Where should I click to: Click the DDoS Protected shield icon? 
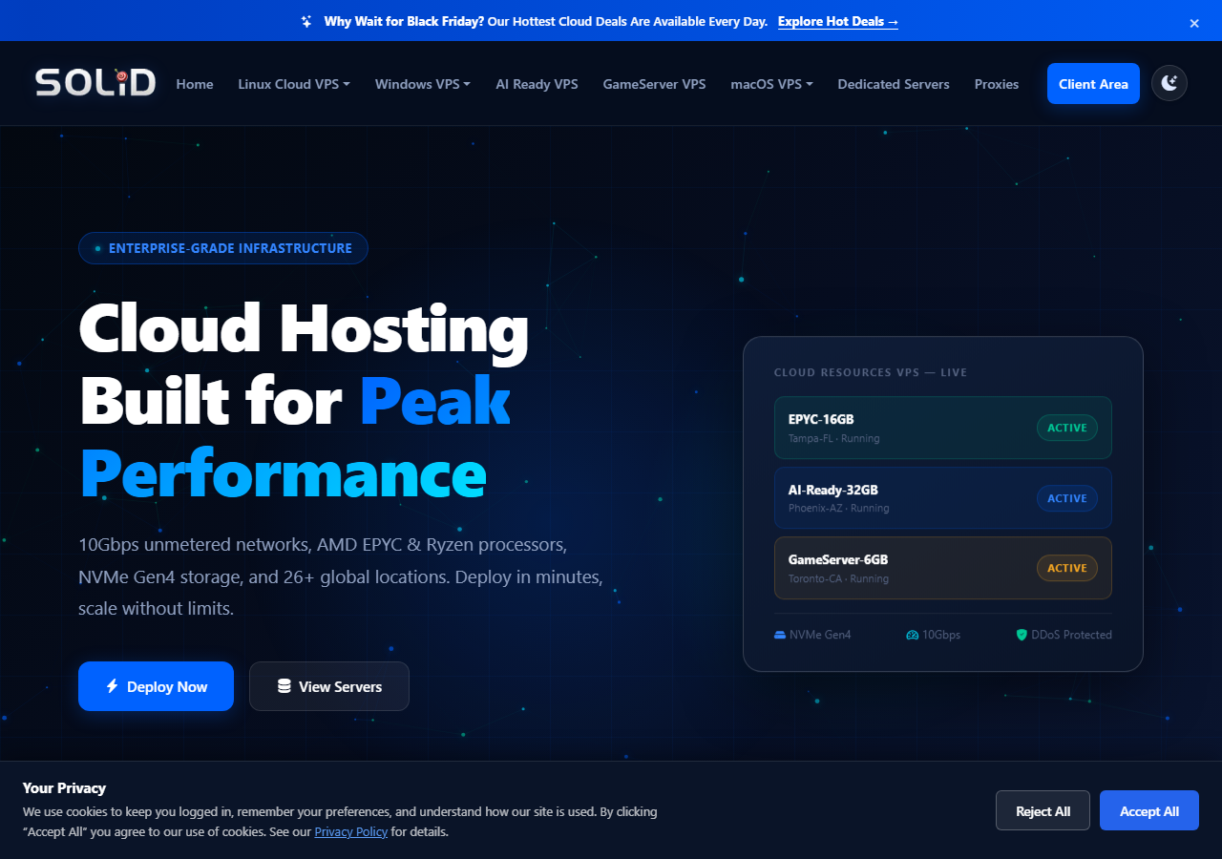coord(1022,635)
